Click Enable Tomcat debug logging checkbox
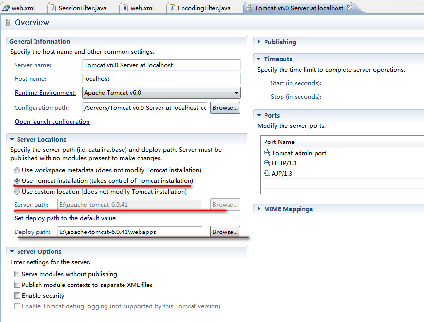The width and height of the screenshot is (424, 322). tap(17, 306)
